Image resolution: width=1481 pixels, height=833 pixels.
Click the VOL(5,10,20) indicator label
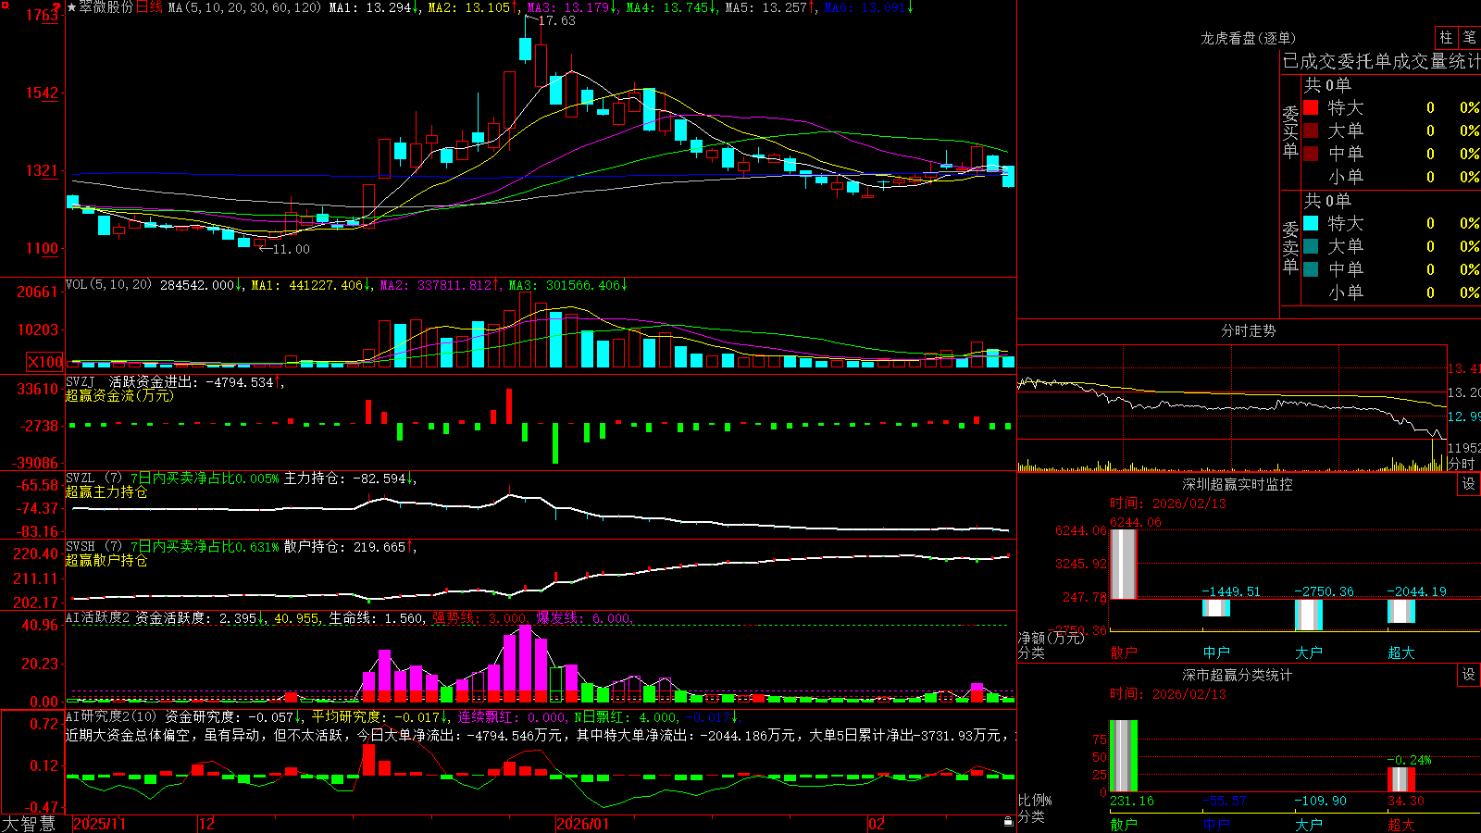pyautogui.click(x=108, y=284)
